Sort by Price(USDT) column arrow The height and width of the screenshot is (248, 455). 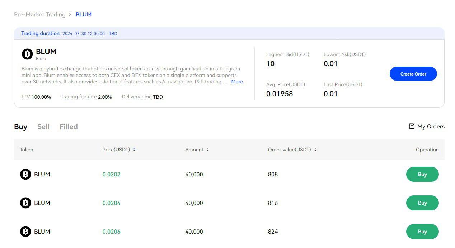coord(134,150)
